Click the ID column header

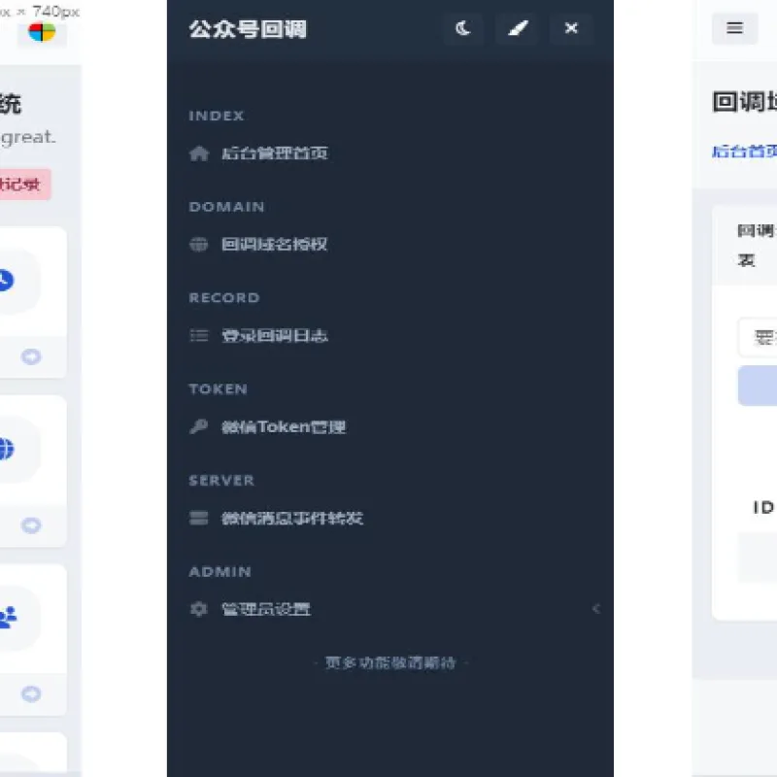(x=763, y=507)
